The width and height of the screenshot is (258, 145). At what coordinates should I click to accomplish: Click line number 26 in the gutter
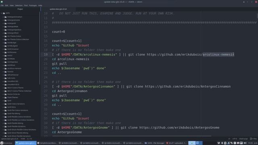[46, 87]
